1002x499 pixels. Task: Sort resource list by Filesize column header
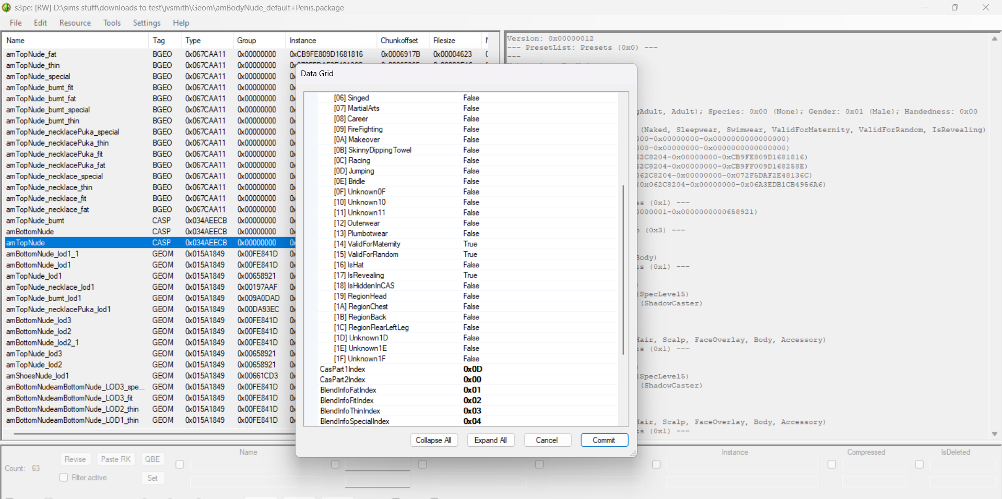(x=455, y=41)
